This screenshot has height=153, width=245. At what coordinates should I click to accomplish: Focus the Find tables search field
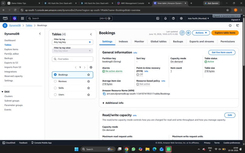click(x=73, y=59)
